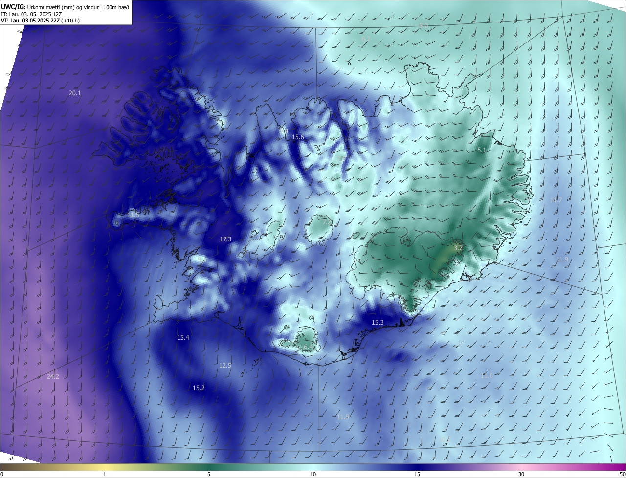Click the 8.0 value near the top edge
626x478 pixels.
click(x=424, y=25)
